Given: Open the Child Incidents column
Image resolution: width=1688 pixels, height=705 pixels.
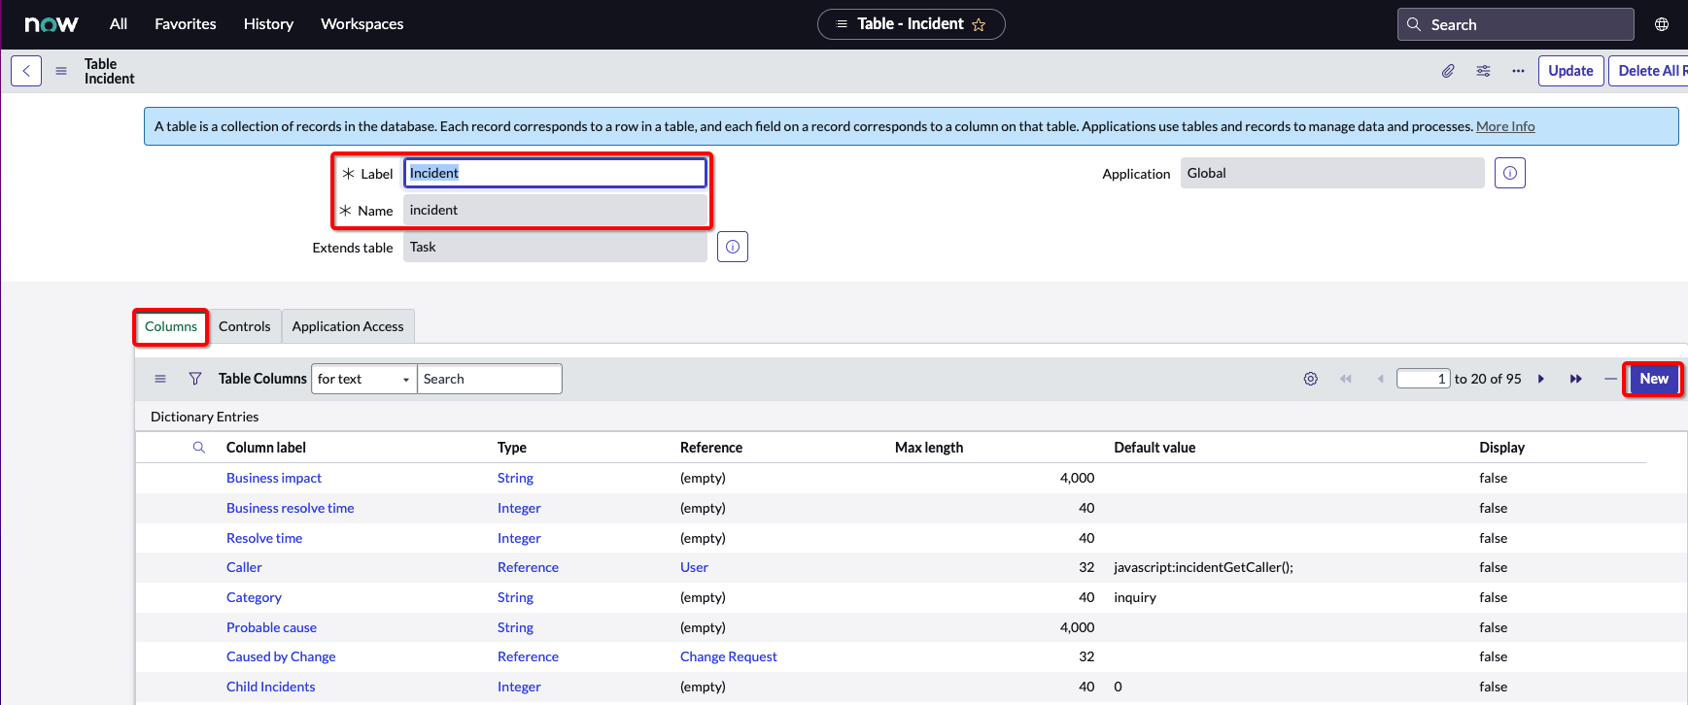Looking at the screenshot, I should (x=270, y=687).
